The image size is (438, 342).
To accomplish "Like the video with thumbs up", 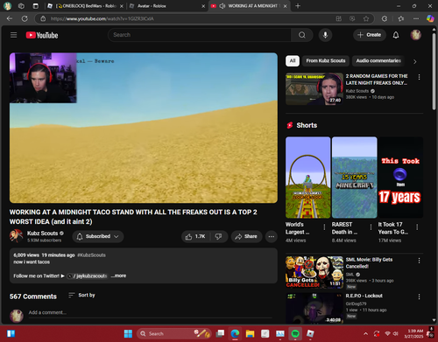I will pyautogui.click(x=195, y=236).
